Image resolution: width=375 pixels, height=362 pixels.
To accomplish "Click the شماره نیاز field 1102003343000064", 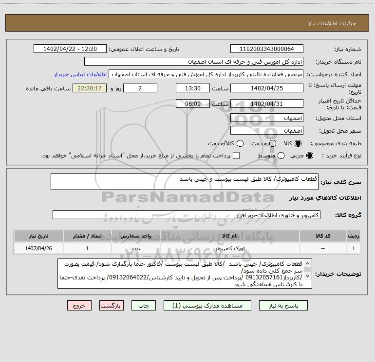I will (267, 49).
